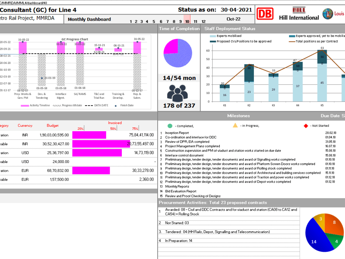Screen dimensions: 345x259
Task: Click the highlighted month number 10
Action: click(187, 21)
